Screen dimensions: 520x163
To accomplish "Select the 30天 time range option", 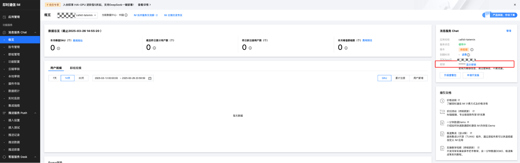I will (x=81, y=78).
